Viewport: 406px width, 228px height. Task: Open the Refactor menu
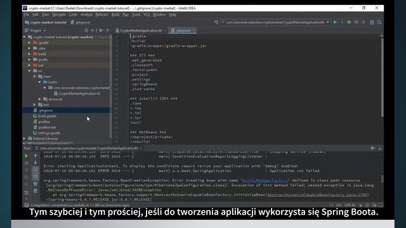pos(101,15)
